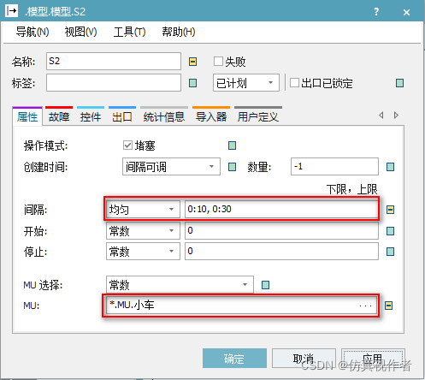
Task: Switch to the 统计信息 tab
Action: 164,116
